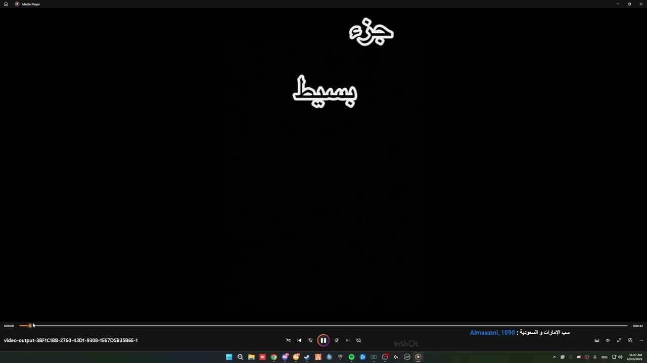Click the Media Player taskbar icon
Screen dimensions: 647x363
[418, 357]
